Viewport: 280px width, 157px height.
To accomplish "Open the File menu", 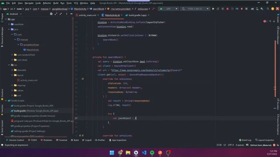I will [8, 3].
